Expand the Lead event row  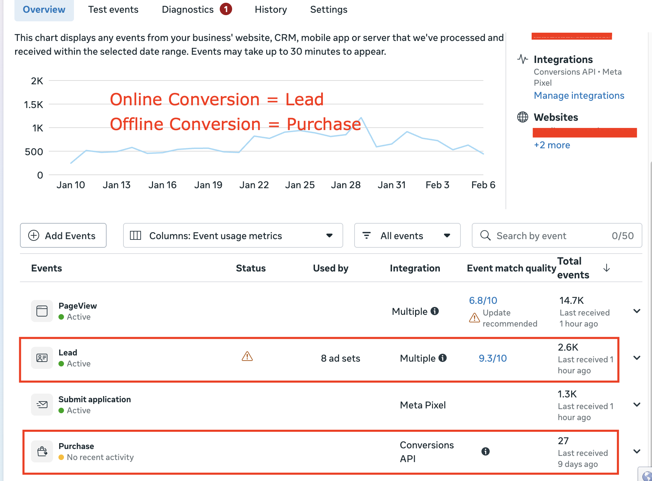point(636,358)
